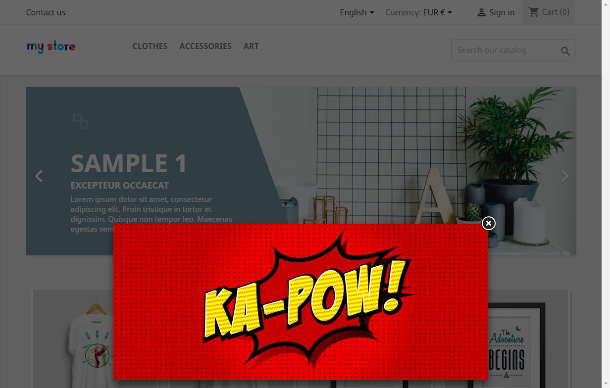
Task: Click the shopping cart icon
Action: point(533,12)
